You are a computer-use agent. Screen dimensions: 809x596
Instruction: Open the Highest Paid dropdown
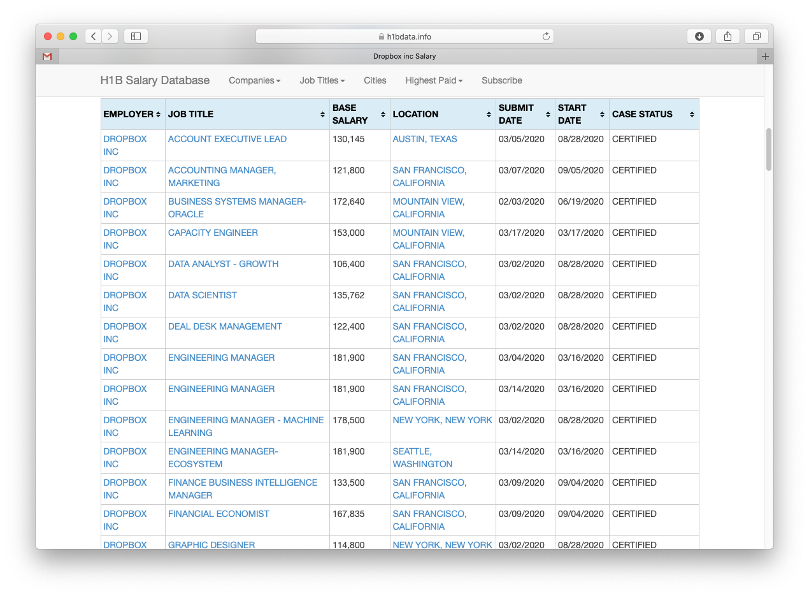point(434,80)
